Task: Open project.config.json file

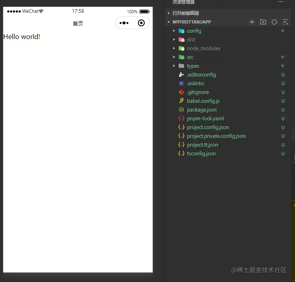Action: click(x=208, y=127)
